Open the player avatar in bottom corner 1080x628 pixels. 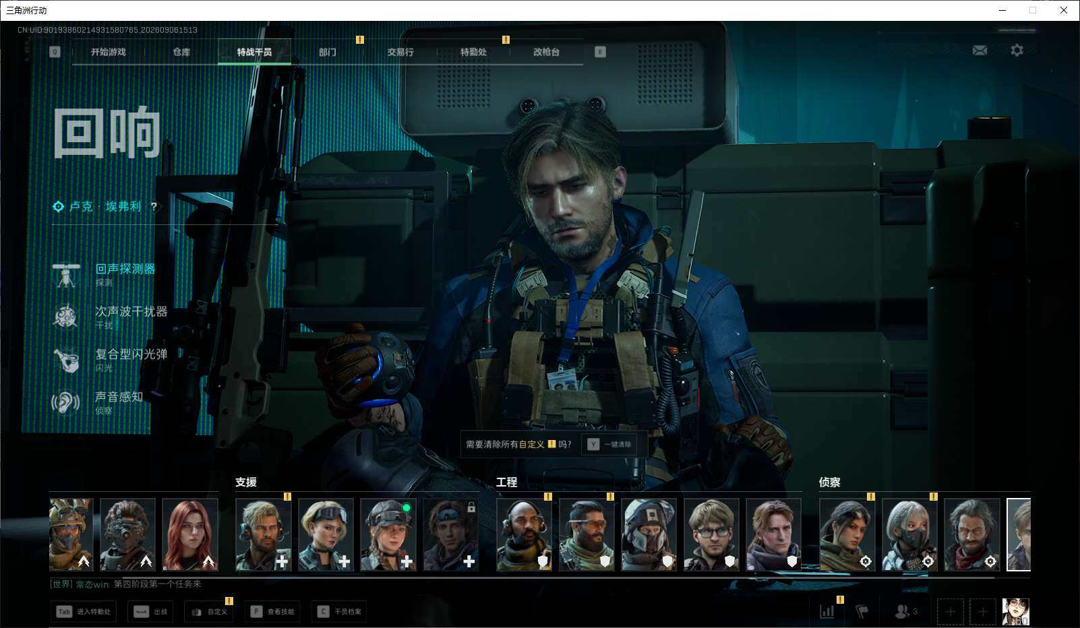pos(1016,612)
